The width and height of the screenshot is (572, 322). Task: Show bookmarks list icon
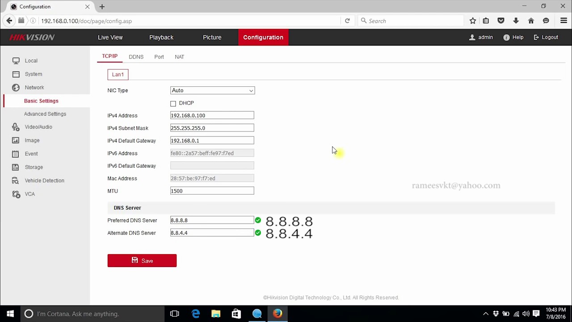(486, 21)
